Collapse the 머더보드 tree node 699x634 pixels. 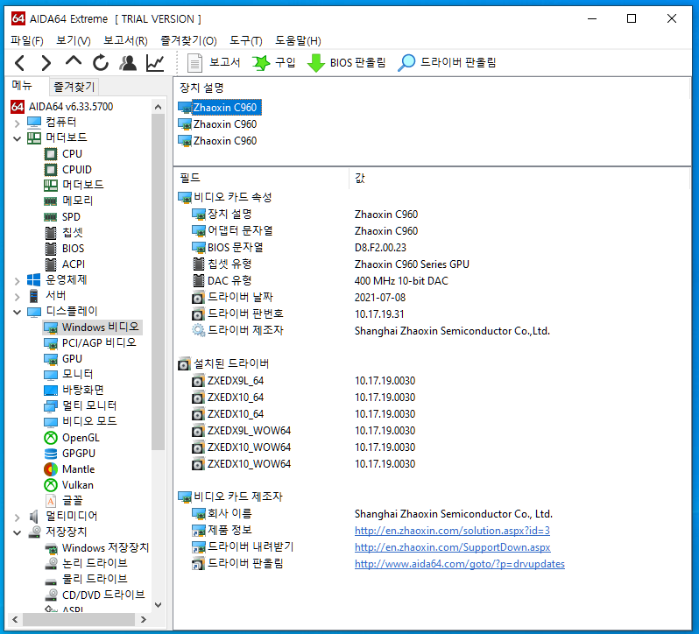(x=17, y=138)
